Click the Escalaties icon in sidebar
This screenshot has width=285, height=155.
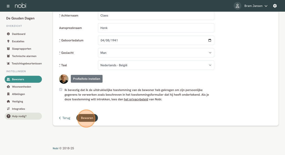coord(8,41)
